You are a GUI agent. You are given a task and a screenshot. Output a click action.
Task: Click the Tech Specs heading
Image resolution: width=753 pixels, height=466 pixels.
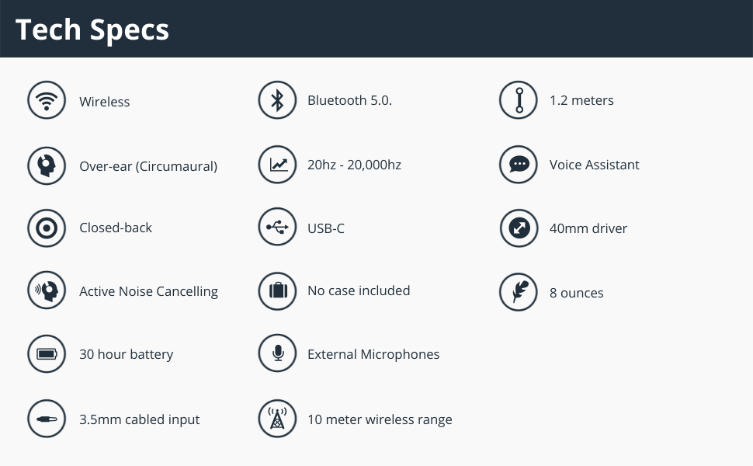point(92,30)
